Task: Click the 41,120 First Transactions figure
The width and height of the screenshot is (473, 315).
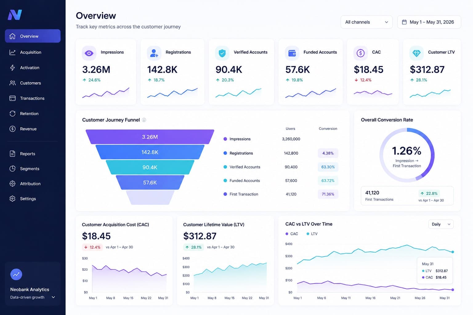Action: tap(372, 193)
